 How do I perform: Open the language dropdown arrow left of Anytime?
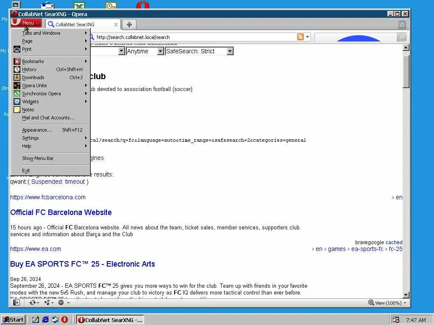click(x=122, y=51)
